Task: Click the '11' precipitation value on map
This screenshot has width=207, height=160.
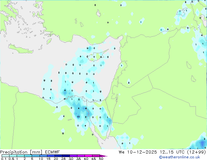Action: click(x=78, y=117)
